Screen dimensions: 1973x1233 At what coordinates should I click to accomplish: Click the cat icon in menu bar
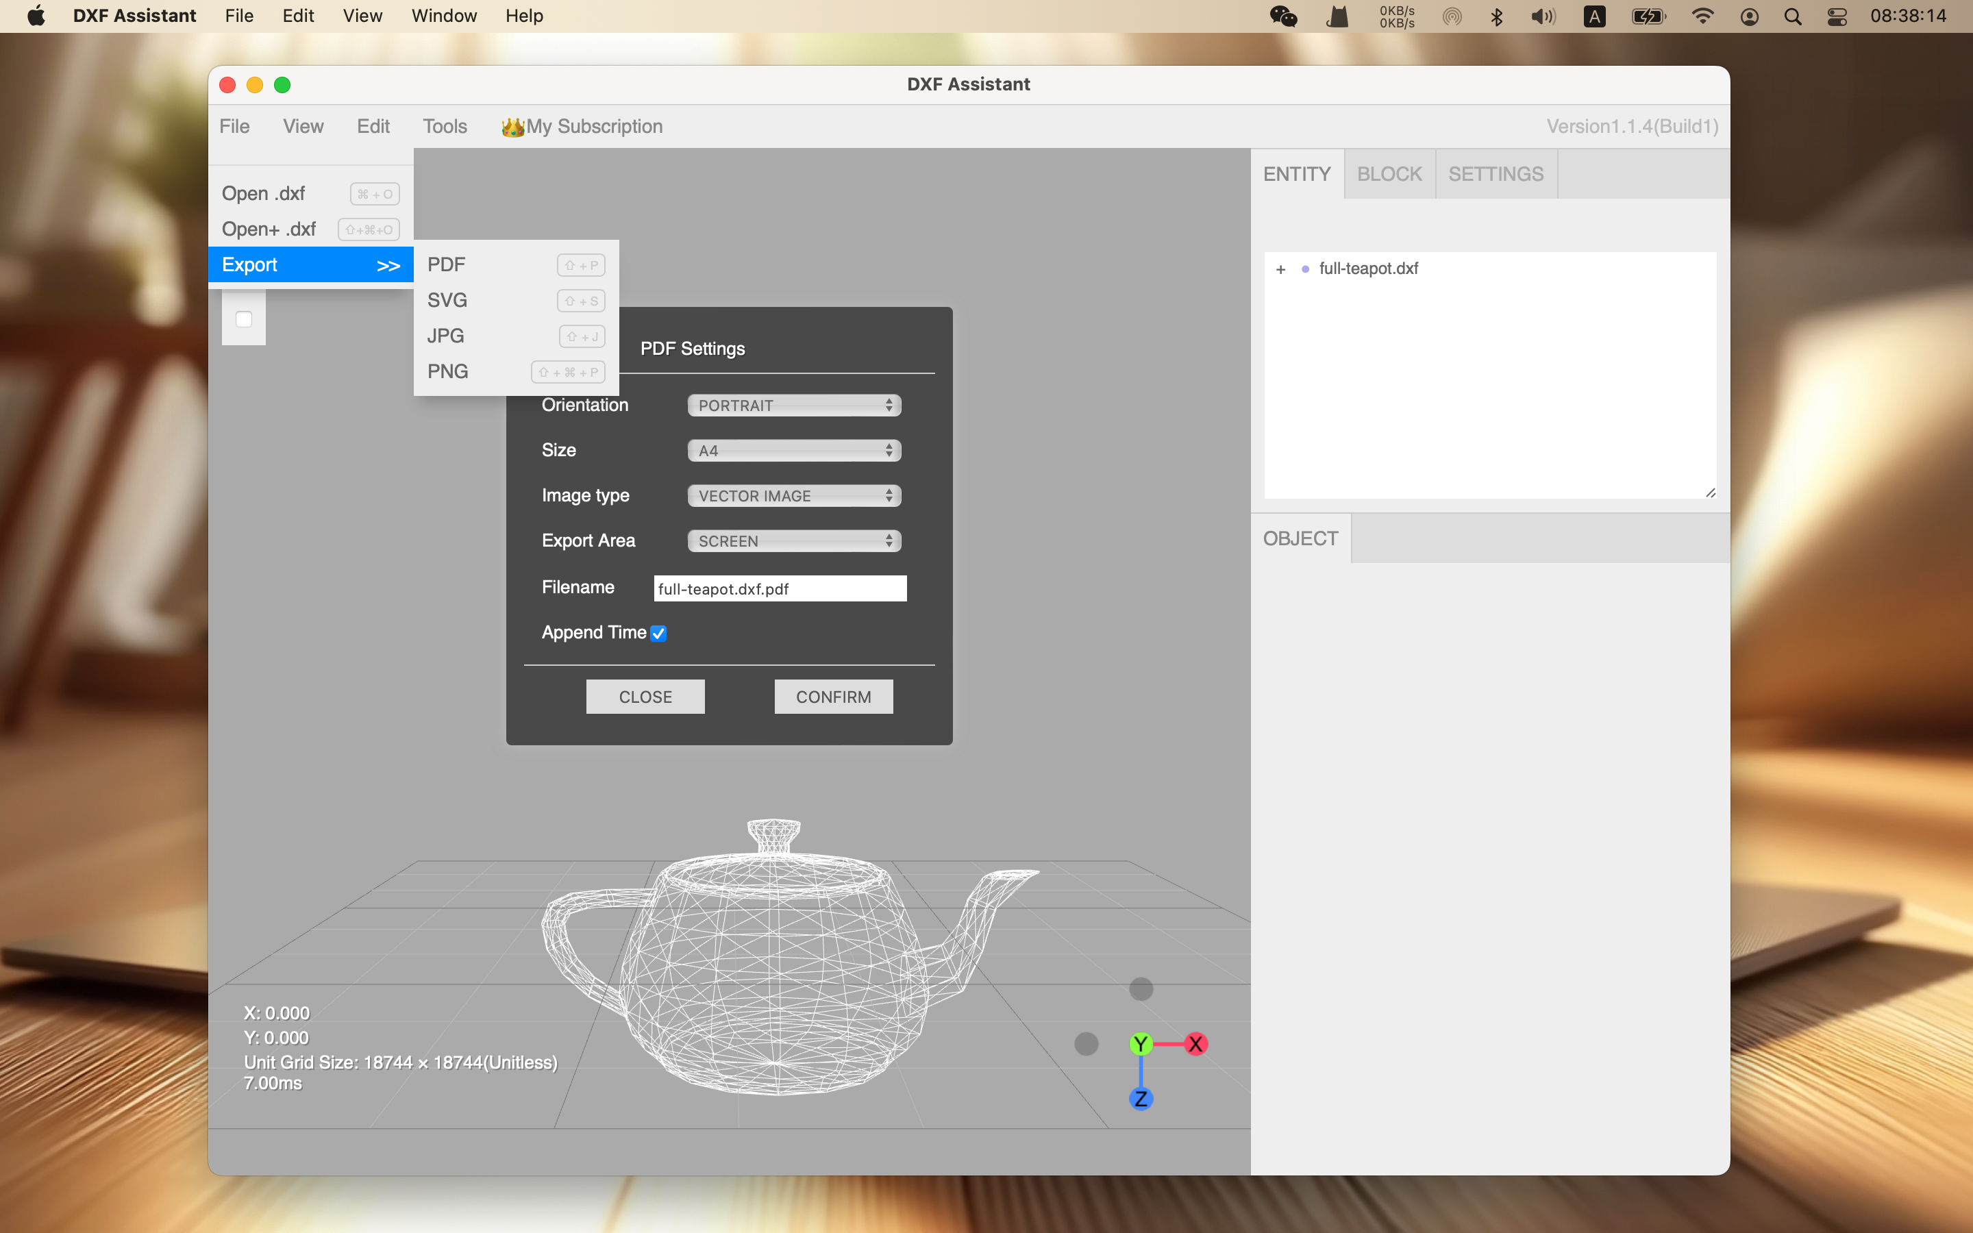coord(1337,16)
